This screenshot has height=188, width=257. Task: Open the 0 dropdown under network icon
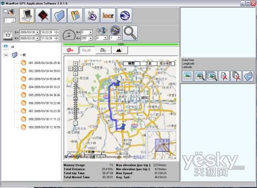point(105,38)
